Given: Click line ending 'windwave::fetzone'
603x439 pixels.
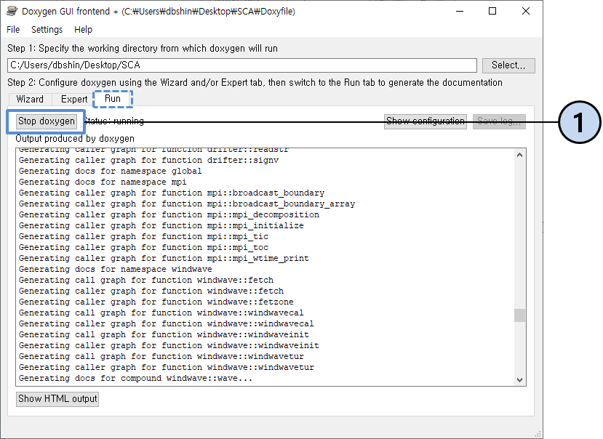Looking at the screenshot, I should click(x=156, y=302).
